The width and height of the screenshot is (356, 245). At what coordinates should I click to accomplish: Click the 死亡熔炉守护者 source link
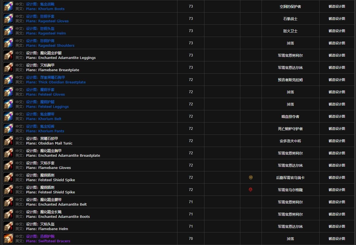pos(290,129)
